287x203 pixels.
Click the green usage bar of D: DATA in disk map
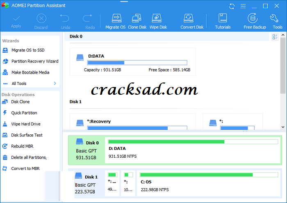(x=193, y=142)
